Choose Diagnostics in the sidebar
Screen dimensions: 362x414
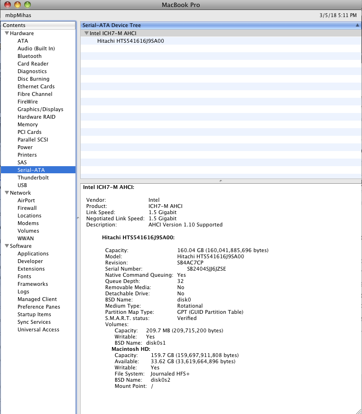(x=32, y=71)
